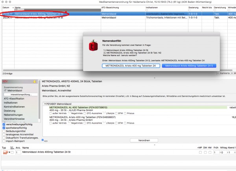The width and height of the screenshot is (236, 171).
Task: Enable Dokupflicht Transfusionsges. checkbox
Action: 4,138
